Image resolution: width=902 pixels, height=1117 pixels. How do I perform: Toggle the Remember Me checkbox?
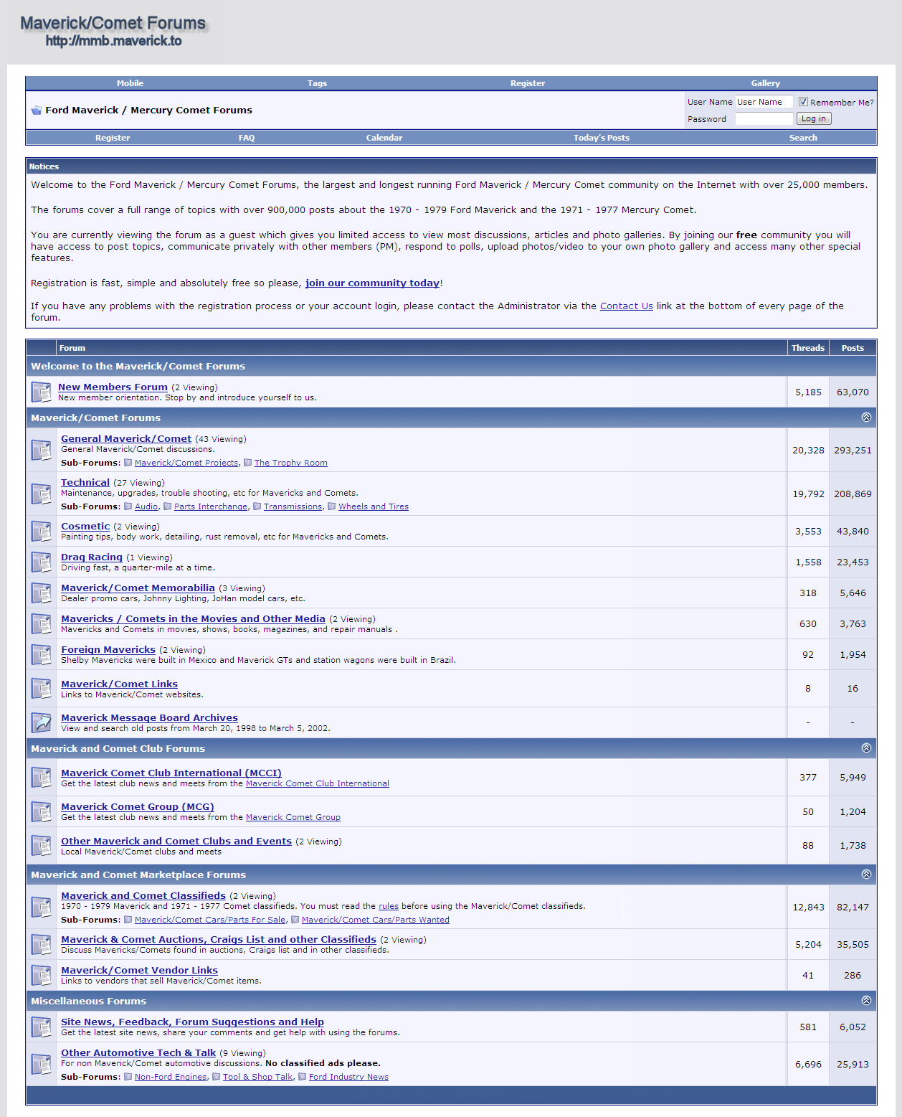tap(803, 102)
